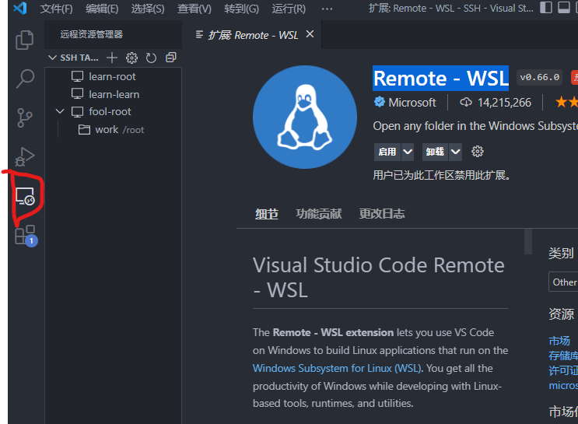This screenshot has width=578, height=424.
Task: Open Remote Explorer view icon
Action: click(25, 196)
